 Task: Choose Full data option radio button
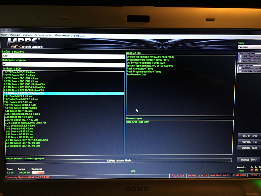[x=240, y=68]
